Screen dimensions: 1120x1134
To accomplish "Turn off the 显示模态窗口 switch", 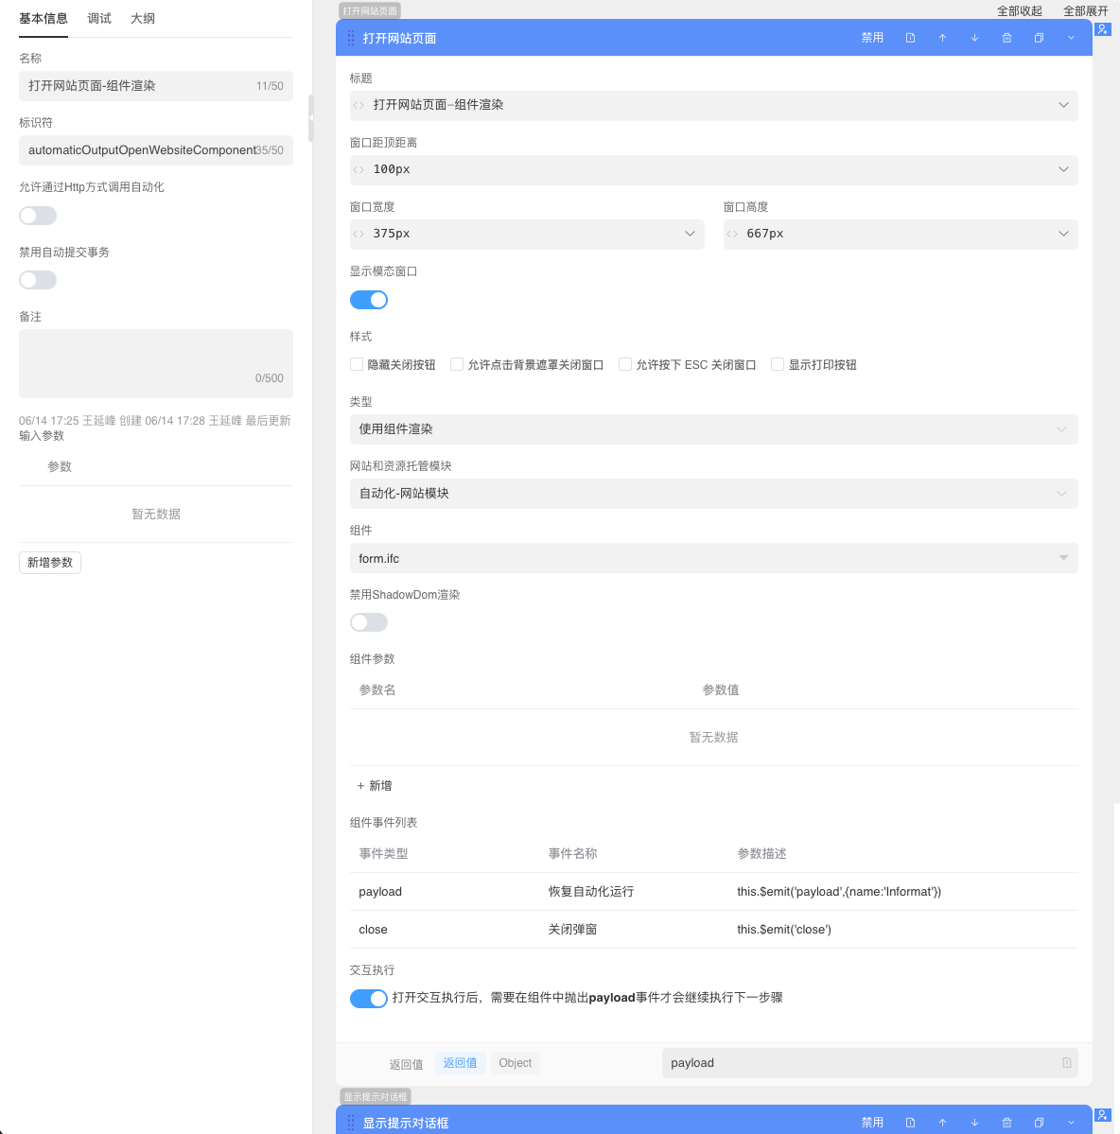I will point(369,300).
